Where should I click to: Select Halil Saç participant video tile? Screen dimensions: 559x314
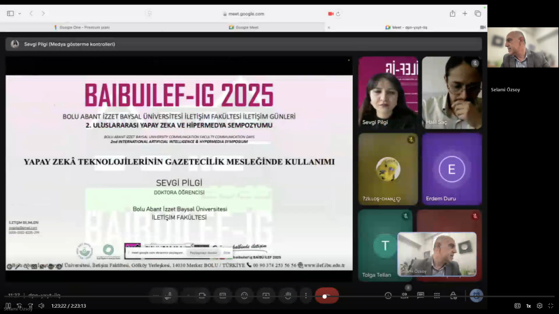(x=452, y=93)
